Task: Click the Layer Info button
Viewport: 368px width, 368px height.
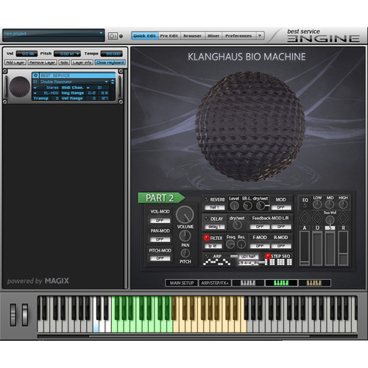Action: [82, 63]
